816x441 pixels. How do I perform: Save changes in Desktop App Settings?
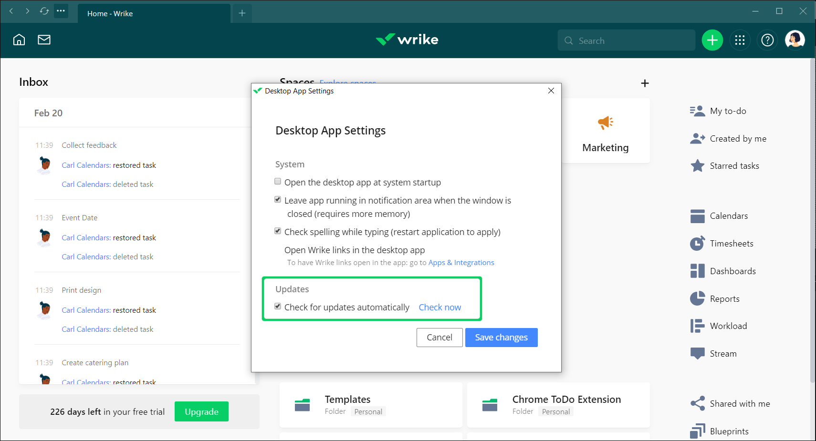pos(501,337)
